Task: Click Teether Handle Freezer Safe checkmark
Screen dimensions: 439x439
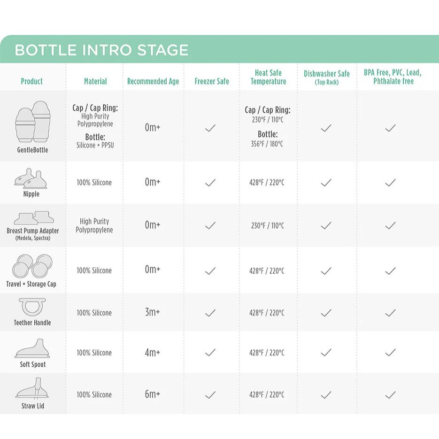Action: [210, 313]
